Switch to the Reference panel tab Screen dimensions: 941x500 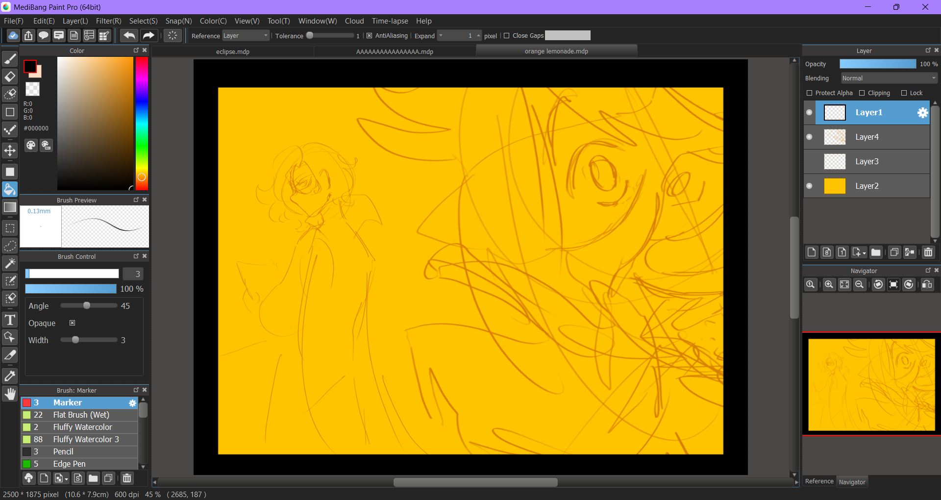(819, 481)
